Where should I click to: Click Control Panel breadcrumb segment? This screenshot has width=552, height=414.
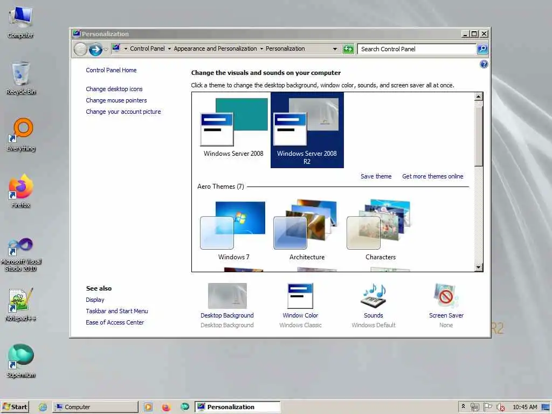tap(147, 49)
